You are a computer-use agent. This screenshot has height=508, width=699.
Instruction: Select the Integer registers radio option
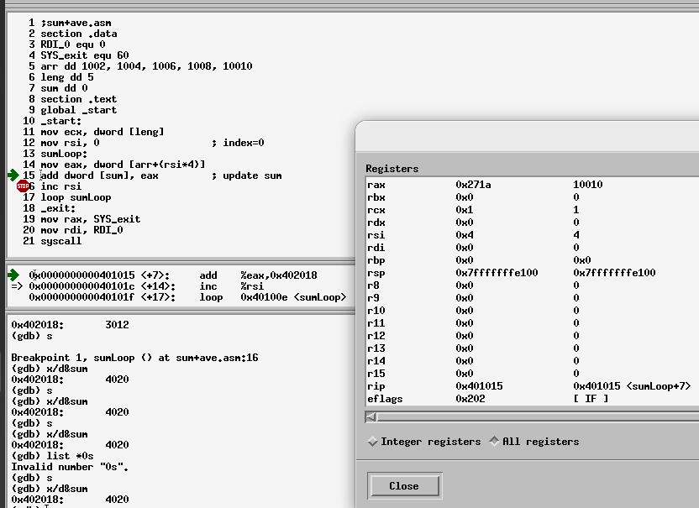(x=424, y=442)
